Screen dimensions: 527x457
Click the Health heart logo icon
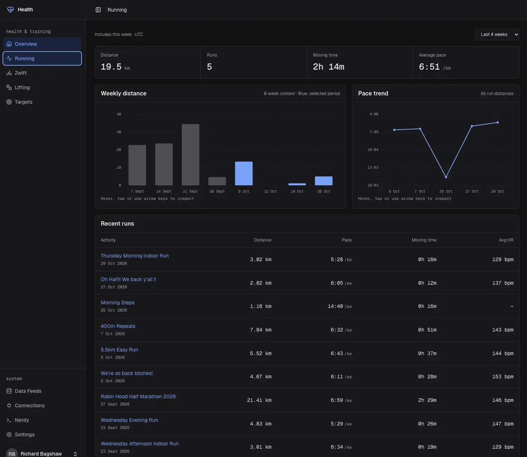pos(11,10)
